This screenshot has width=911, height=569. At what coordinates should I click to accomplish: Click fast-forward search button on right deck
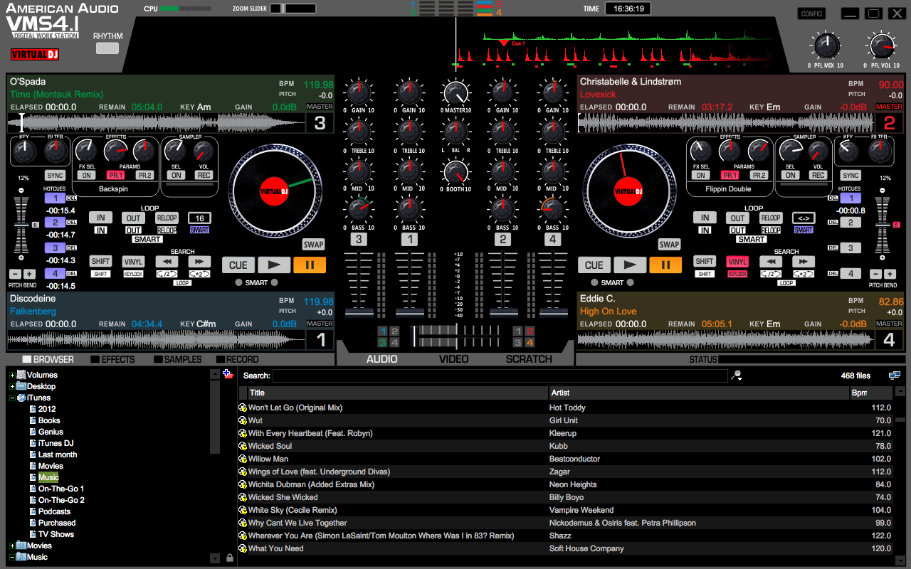click(x=804, y=262)
